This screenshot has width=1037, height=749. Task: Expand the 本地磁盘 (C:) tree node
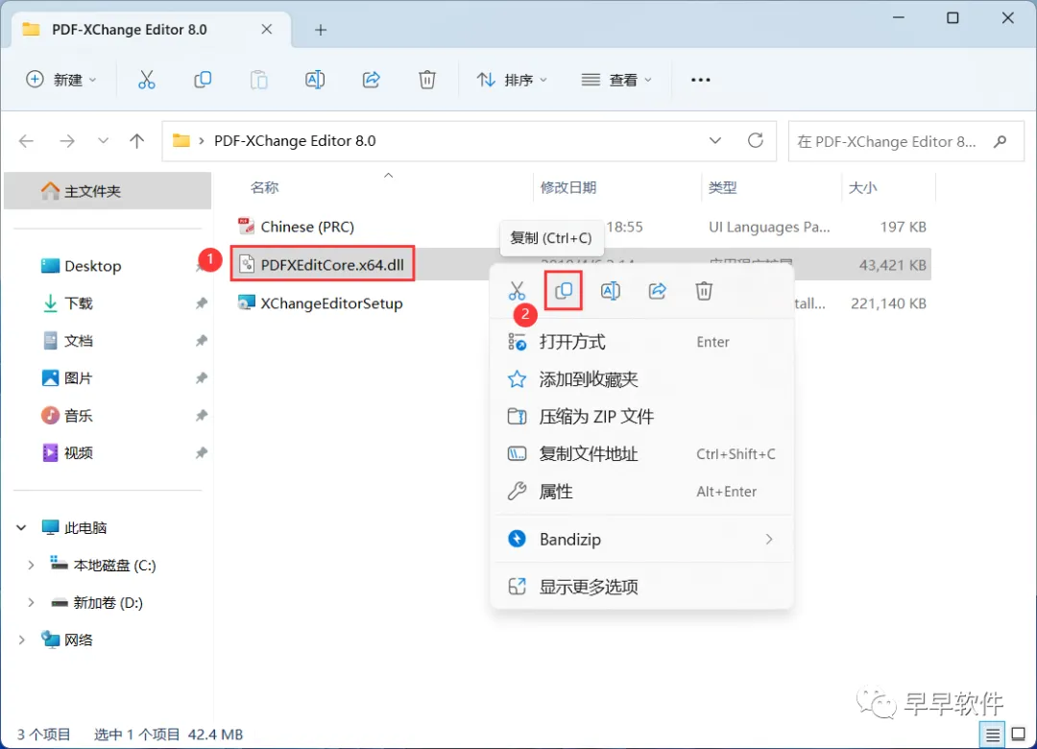point(31,565)
